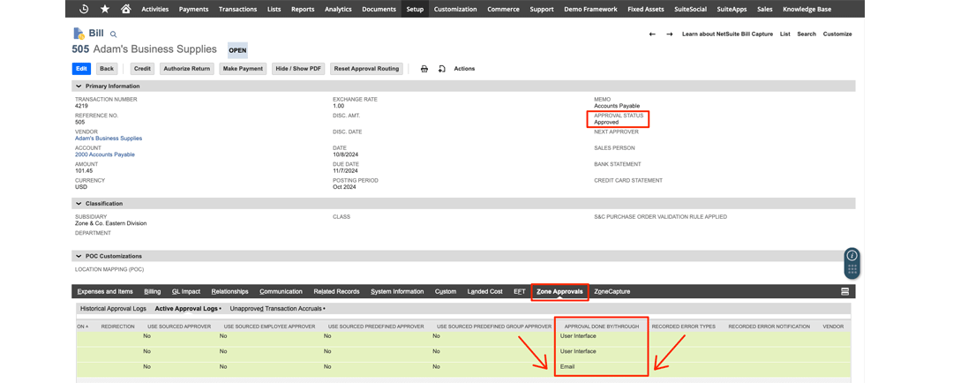Open Unapproved Transaction Accruals subtab

[x=277, y=309]
